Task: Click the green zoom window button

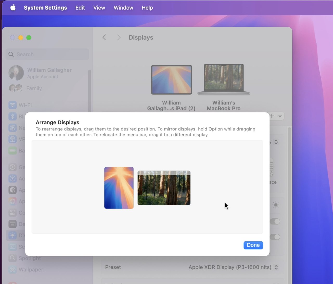Action: 29,38
